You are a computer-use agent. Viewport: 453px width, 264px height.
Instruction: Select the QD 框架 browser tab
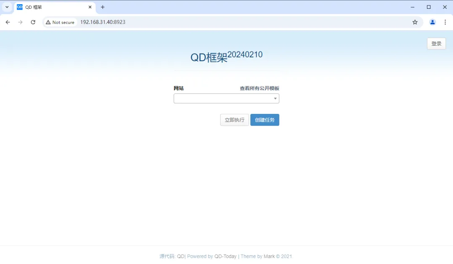coord(50,7)
